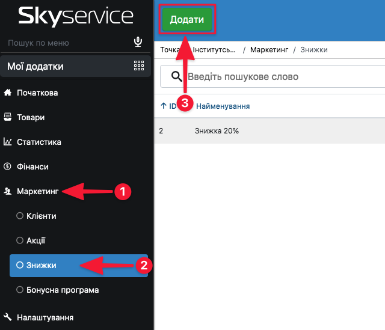Image resolution: width=385 pixels, height=330 pixels.
Task: Select the Клієнти submenu radio circle
Action: tap(20, 216)
